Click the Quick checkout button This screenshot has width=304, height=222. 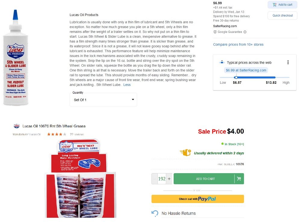coord(282,16)
